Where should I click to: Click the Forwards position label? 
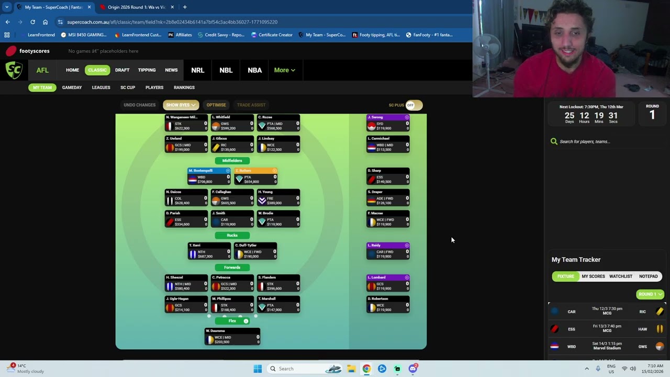[232, 268]
